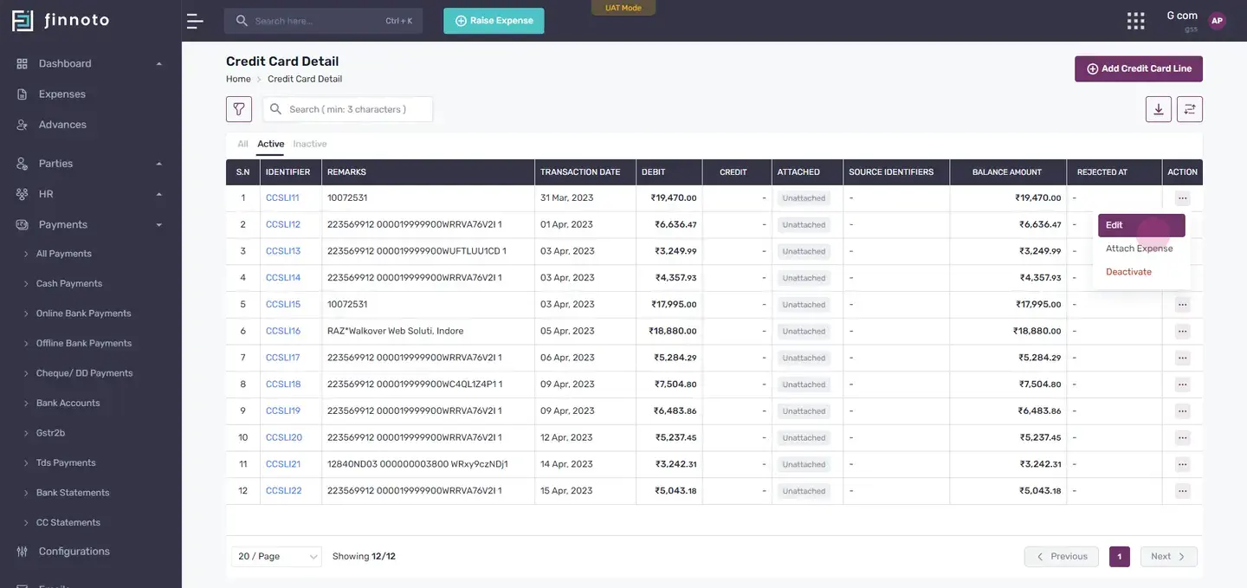Open Cheque/ DD Payments submenu
1247x588 pixels.
84,373
